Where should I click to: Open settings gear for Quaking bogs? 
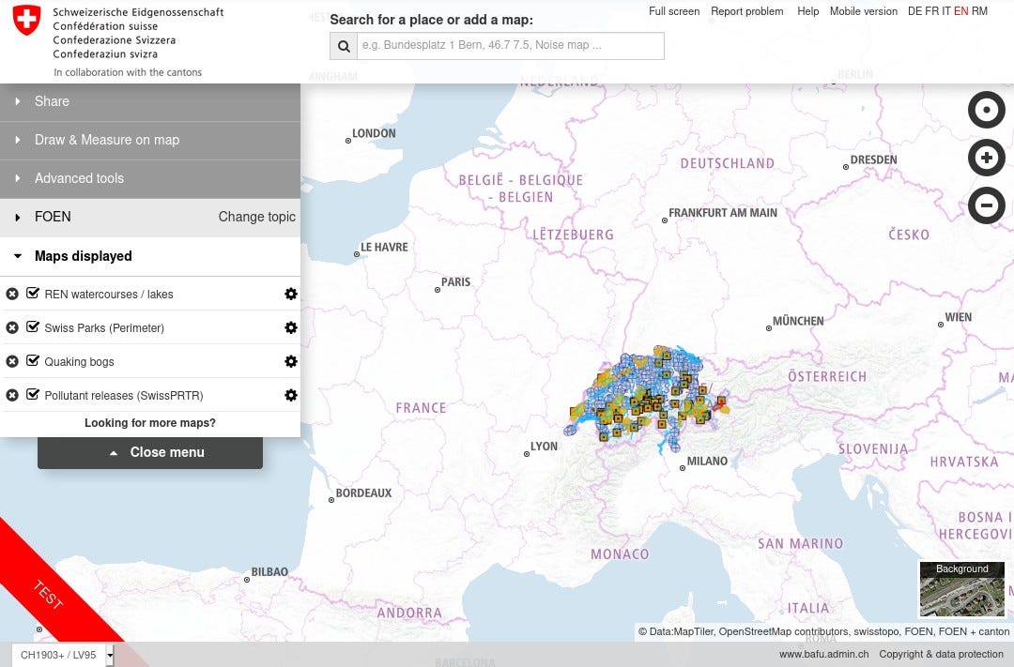(291, 361)
